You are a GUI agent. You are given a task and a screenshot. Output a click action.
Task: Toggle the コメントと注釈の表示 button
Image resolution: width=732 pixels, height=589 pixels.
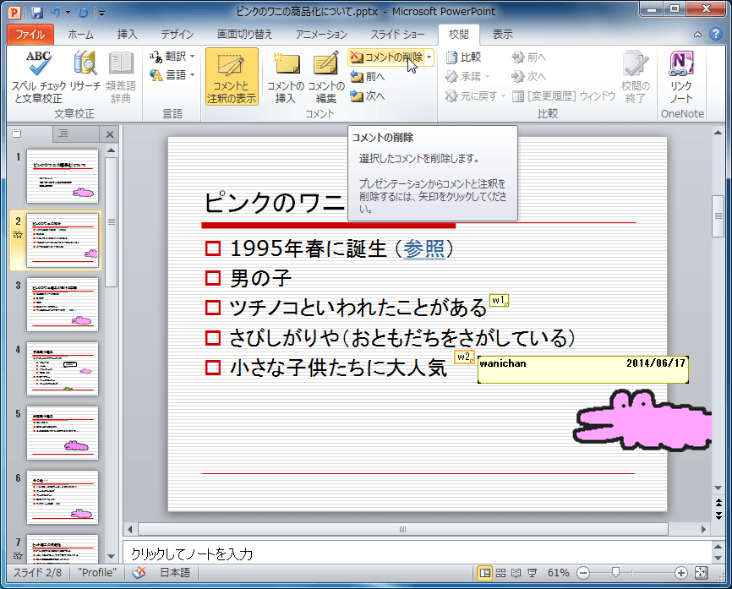pos(232,77)
